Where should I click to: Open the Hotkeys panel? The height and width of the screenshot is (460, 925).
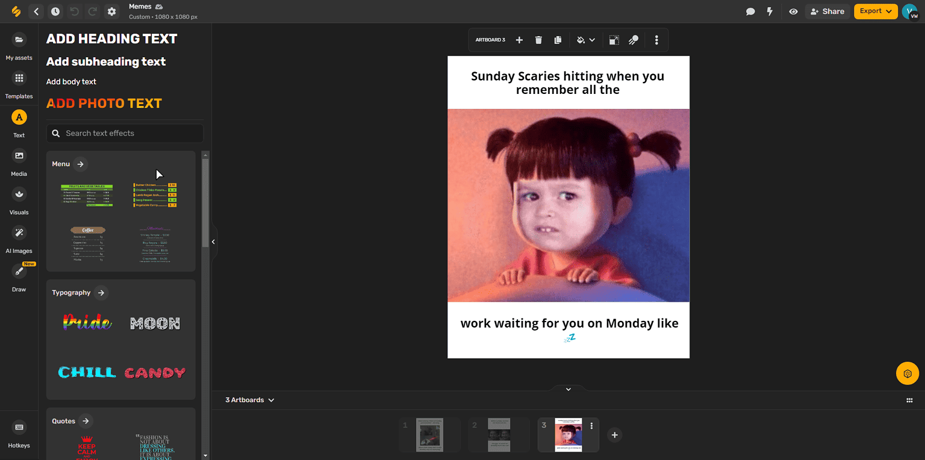19,434
